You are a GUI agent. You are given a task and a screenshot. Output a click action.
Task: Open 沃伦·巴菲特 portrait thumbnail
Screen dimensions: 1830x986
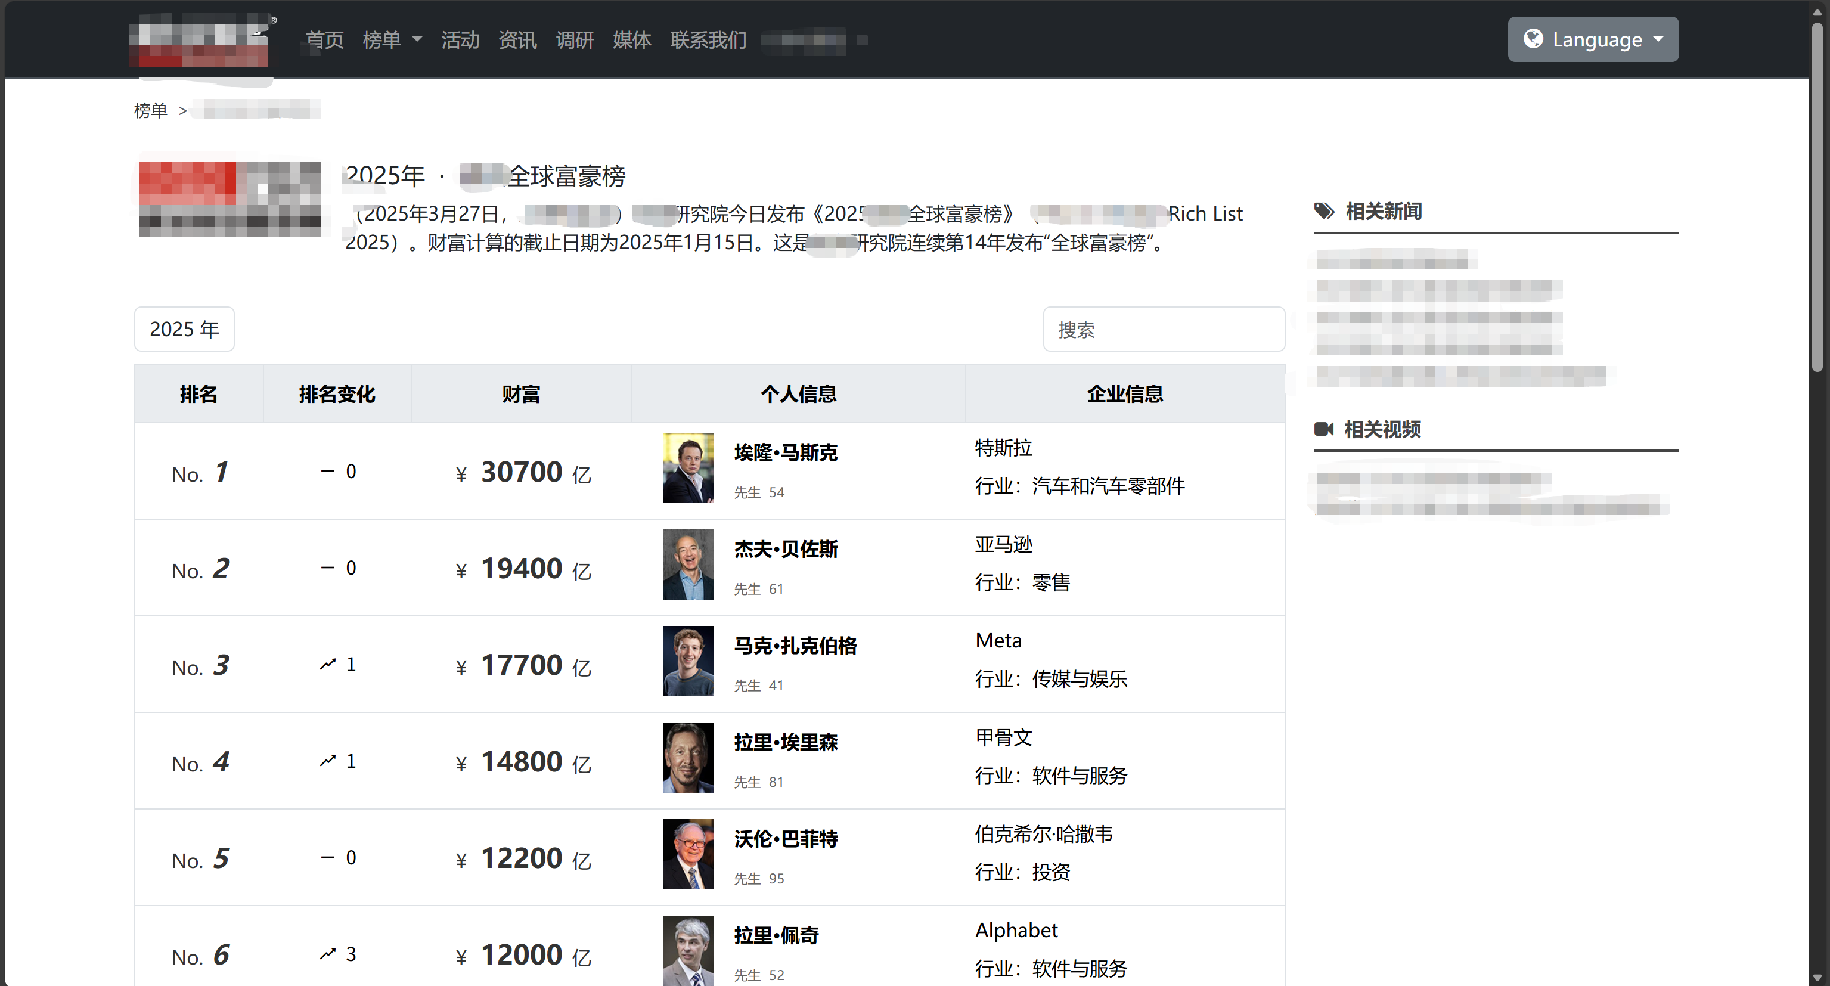[688, 854]
